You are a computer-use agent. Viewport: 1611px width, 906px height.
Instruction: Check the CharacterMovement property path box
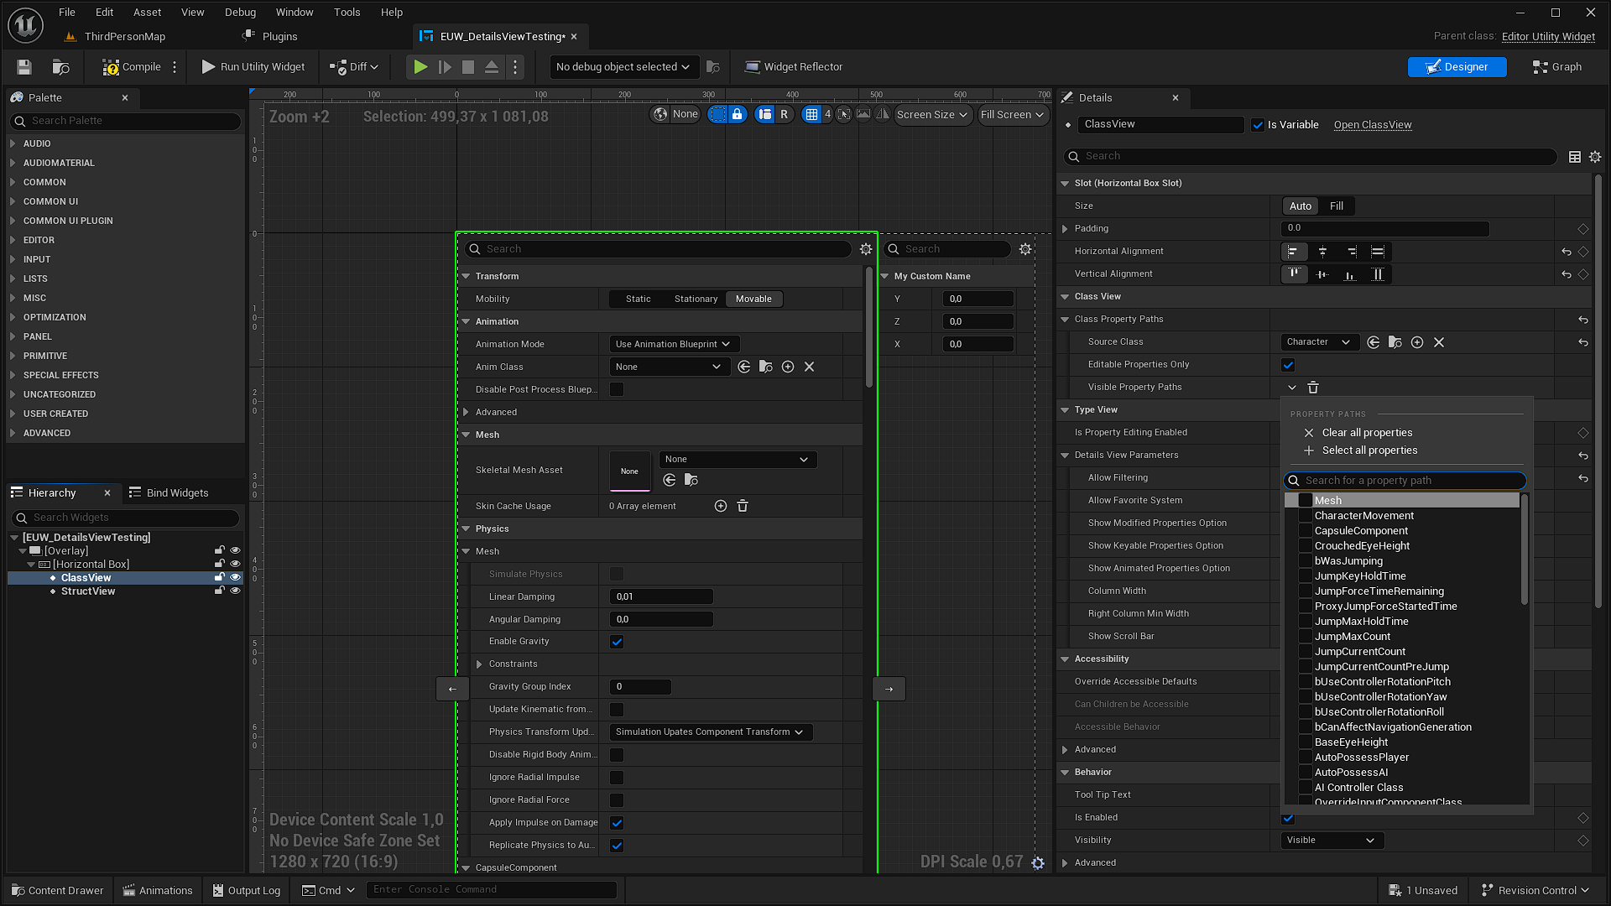click(1306, 516)
